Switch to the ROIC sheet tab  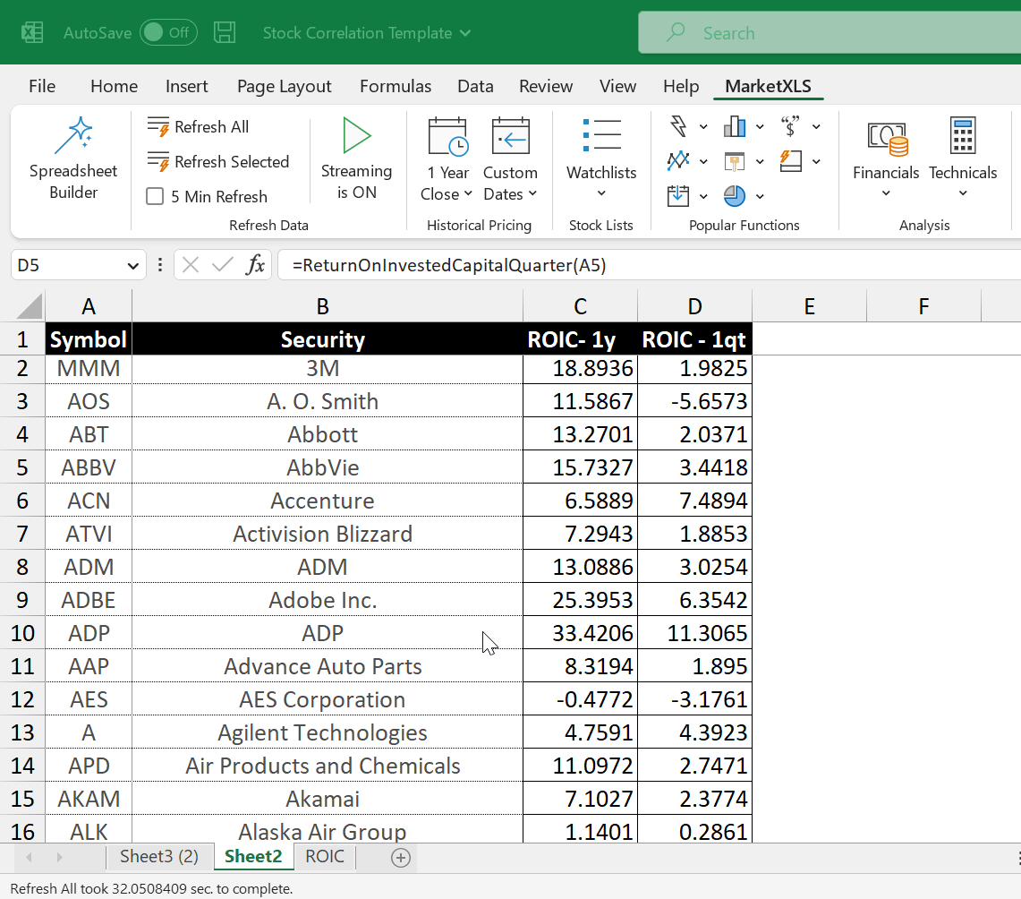[x=324, y=856]
